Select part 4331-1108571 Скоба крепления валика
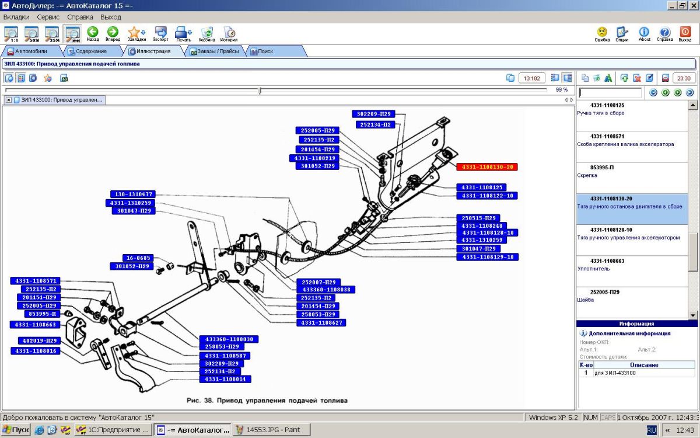The image size is (700, 438). coord(632,147)
